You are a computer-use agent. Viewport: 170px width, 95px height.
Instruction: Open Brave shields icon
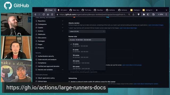(x=139, y=15)
